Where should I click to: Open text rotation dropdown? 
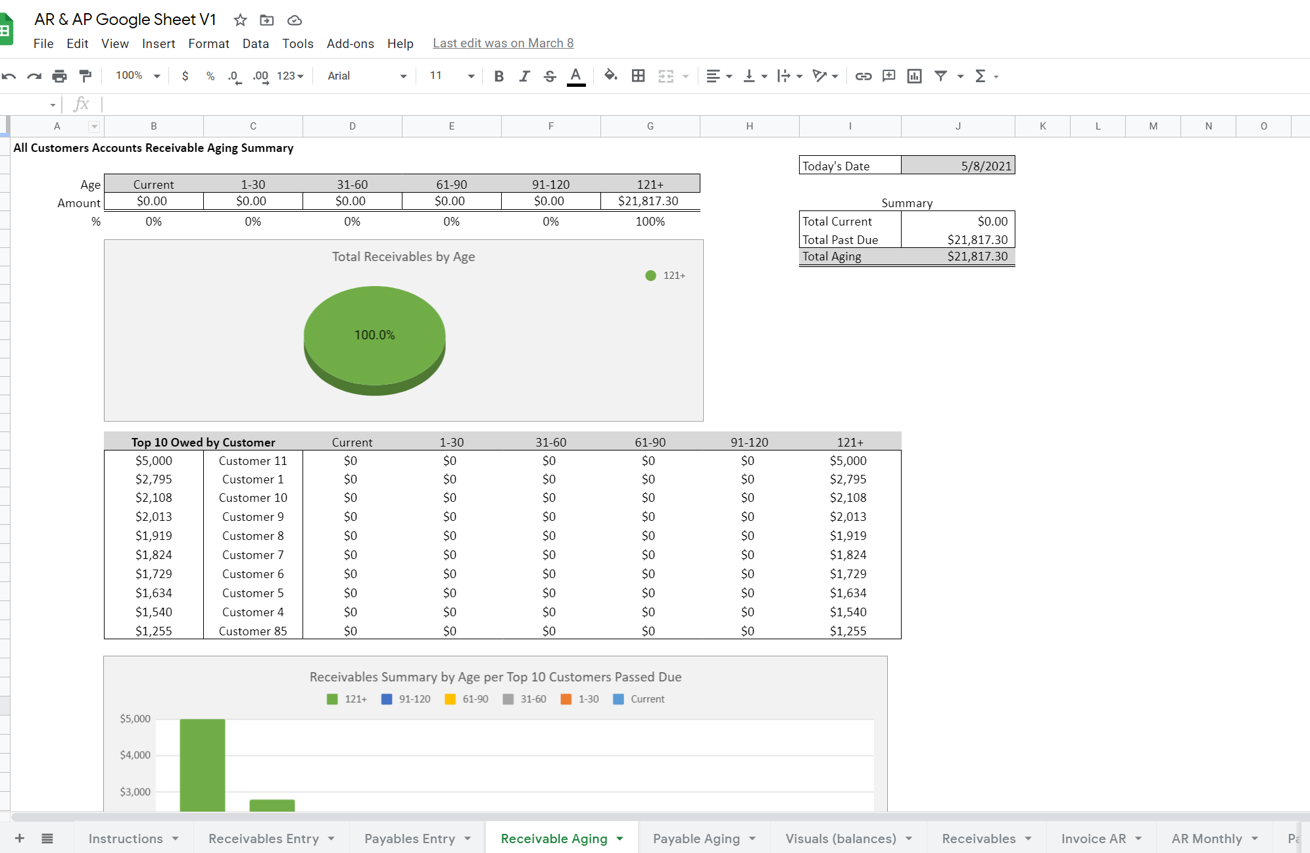click(825, 76)
